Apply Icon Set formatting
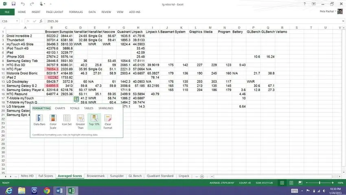The image size is (346, 195). click(x=67, y=120)
